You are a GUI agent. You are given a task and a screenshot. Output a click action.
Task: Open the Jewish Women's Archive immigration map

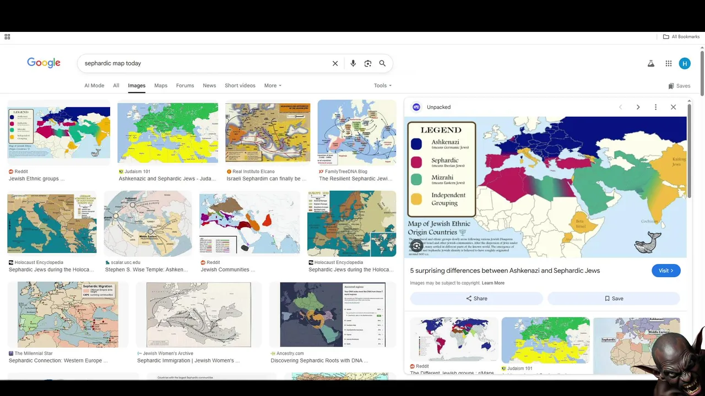coord(199,315)
